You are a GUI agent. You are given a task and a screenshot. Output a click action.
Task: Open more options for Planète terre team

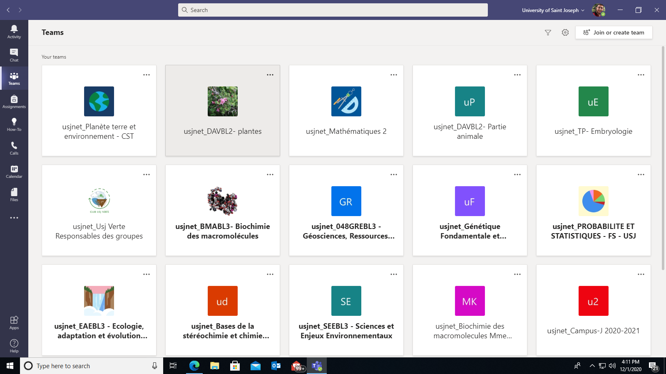point(147,75)
